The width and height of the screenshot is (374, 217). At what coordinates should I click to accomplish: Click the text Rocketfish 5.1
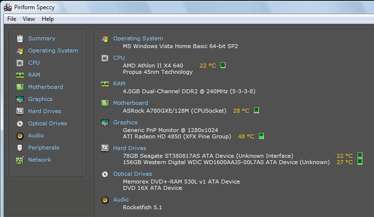tap(142, 207)
